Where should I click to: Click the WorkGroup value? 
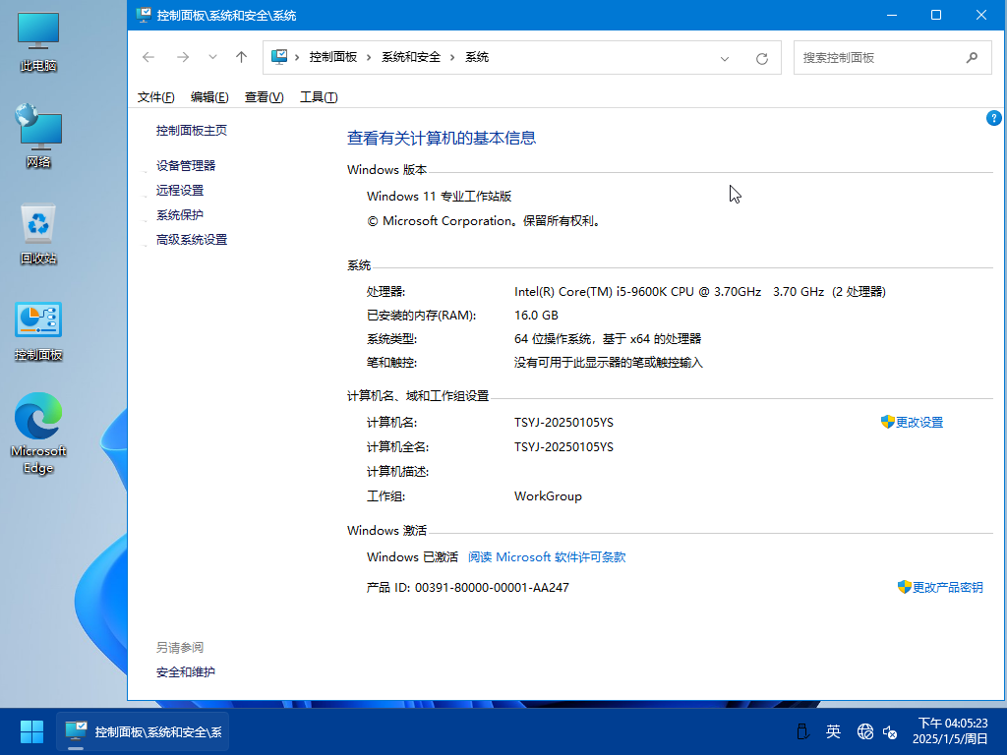tap(548, 495)
